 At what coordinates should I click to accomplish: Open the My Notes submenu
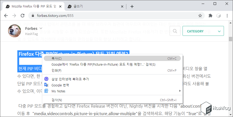click(112, 91)
